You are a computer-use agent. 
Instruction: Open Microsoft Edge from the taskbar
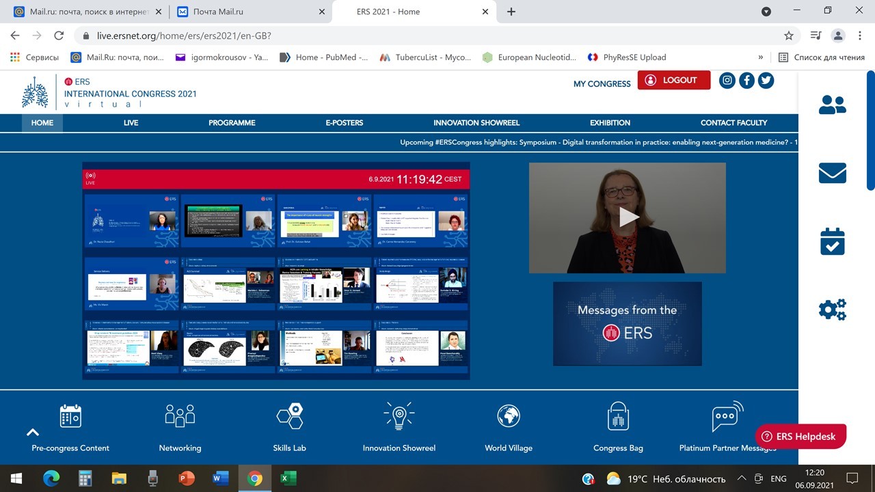51,478
